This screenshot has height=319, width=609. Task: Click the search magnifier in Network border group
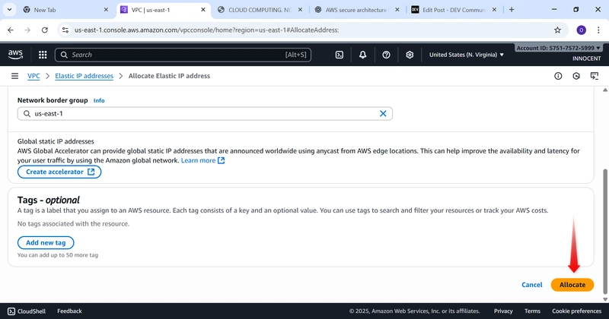pos(27,114)
